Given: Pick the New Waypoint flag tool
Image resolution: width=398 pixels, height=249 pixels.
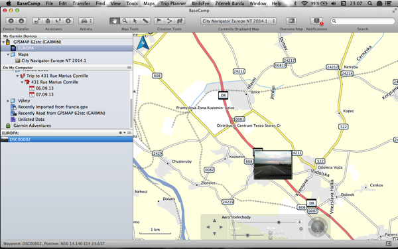Looking at the screenshot, I should 159,21.
